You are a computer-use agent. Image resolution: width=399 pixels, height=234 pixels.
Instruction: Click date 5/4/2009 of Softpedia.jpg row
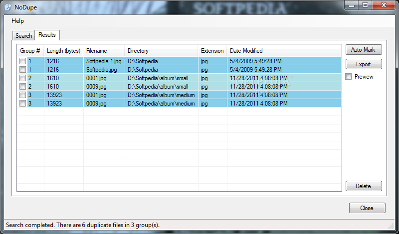coord(256,70)
